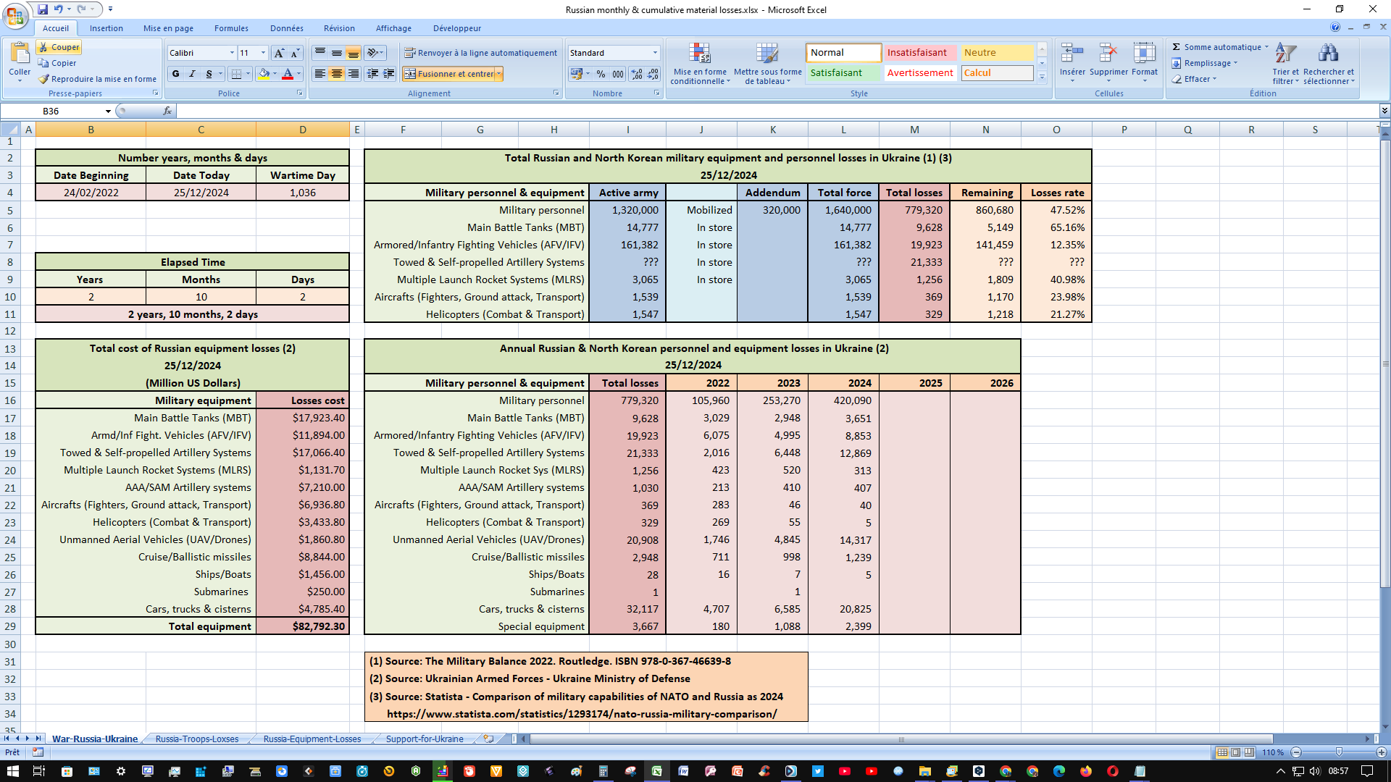Click the zoom slider handle

tap(1339, 752)
